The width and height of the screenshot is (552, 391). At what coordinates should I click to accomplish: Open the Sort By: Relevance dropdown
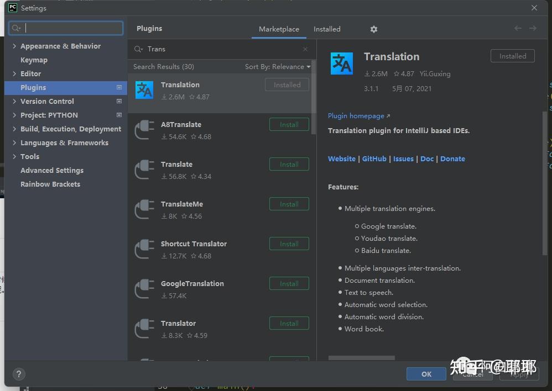[278, 66]
